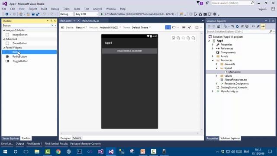Open Photoshop from the taskbar
Image resolution: width=277 pixels, height=156 pixels.
(79, 152)
